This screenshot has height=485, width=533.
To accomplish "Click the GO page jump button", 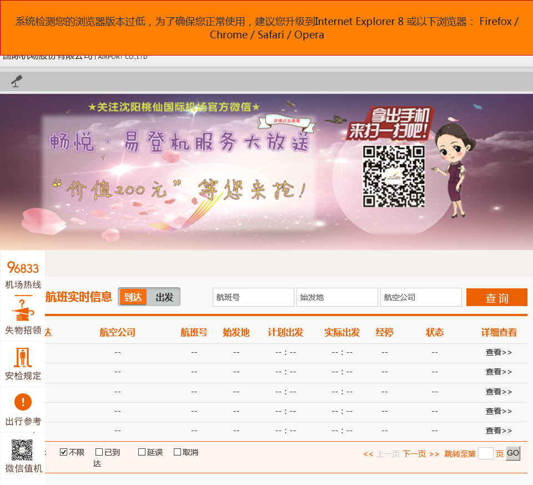I will (x=512, y=453).
